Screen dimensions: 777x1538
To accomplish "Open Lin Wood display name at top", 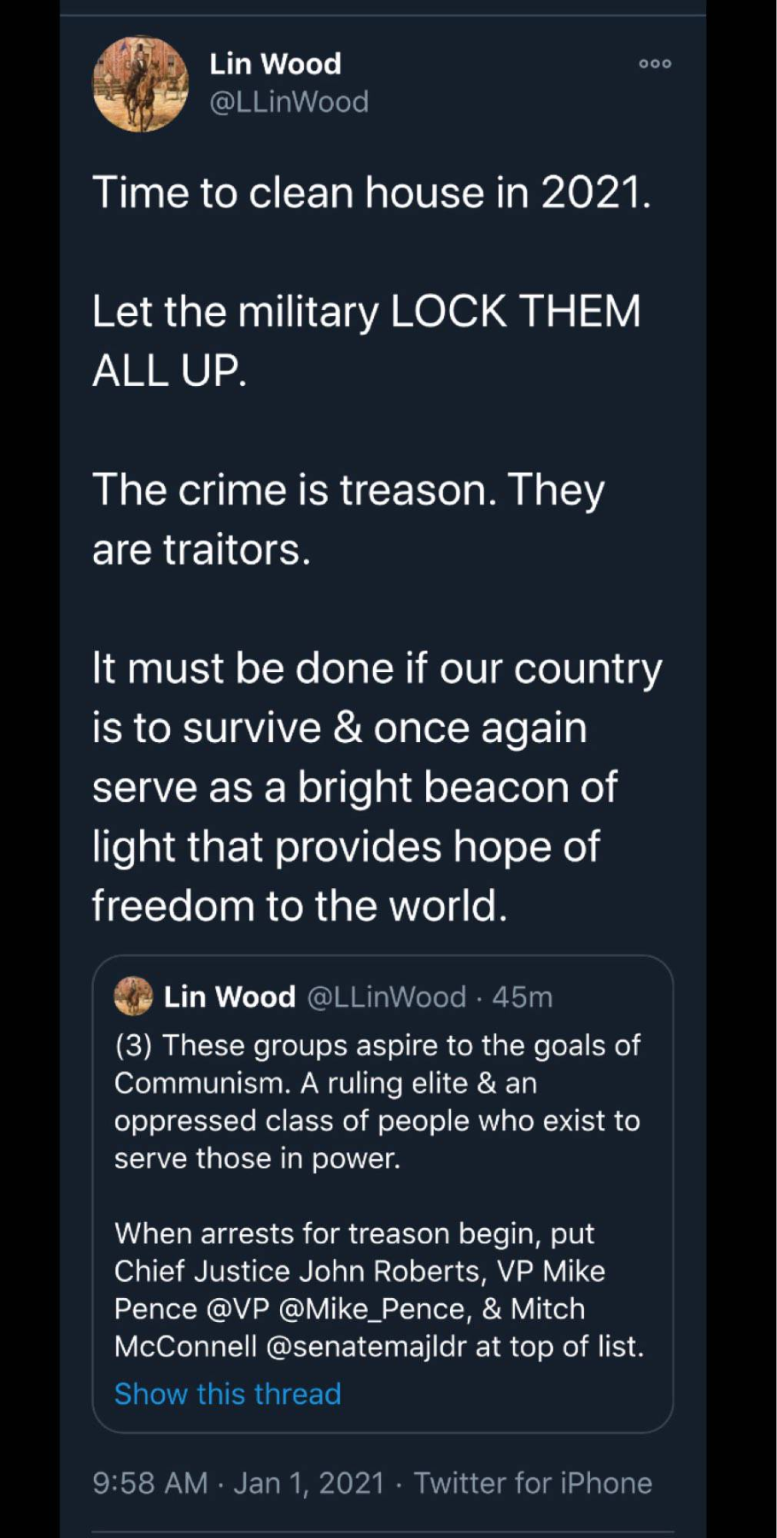I will [x=275, y=64].
